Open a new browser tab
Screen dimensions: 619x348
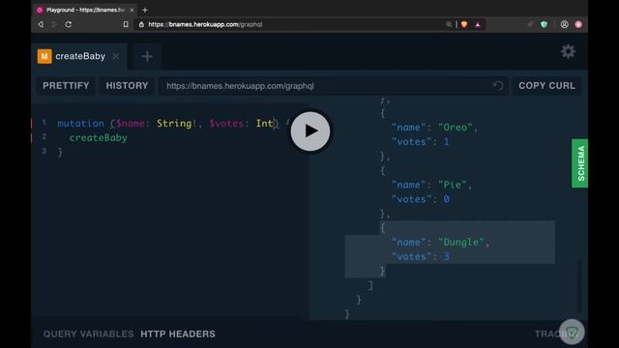(144, 10)
